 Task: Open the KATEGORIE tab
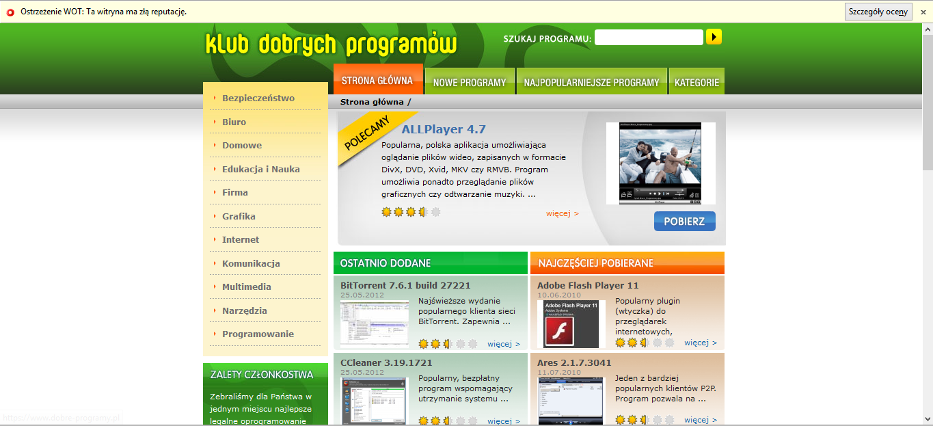[696, 81]
